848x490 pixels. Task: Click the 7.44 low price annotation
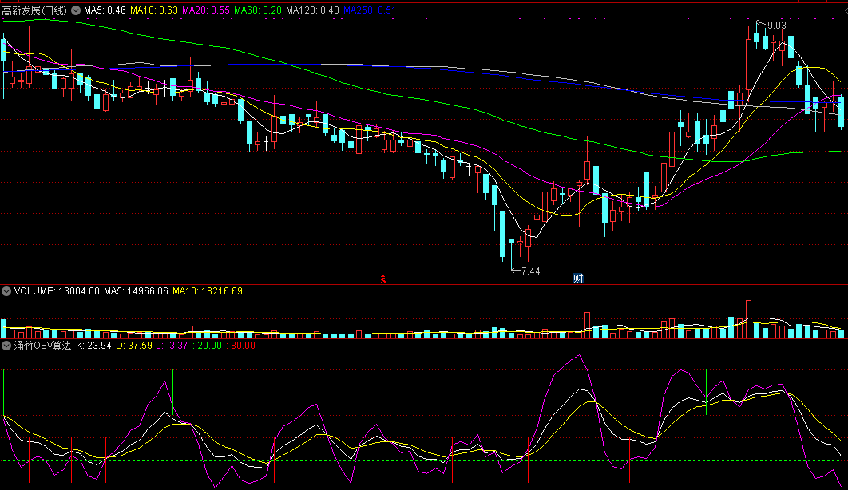530,271
